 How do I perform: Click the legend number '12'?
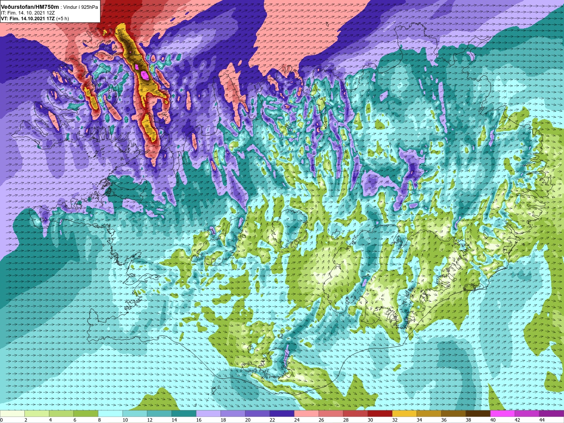point(150,420)
